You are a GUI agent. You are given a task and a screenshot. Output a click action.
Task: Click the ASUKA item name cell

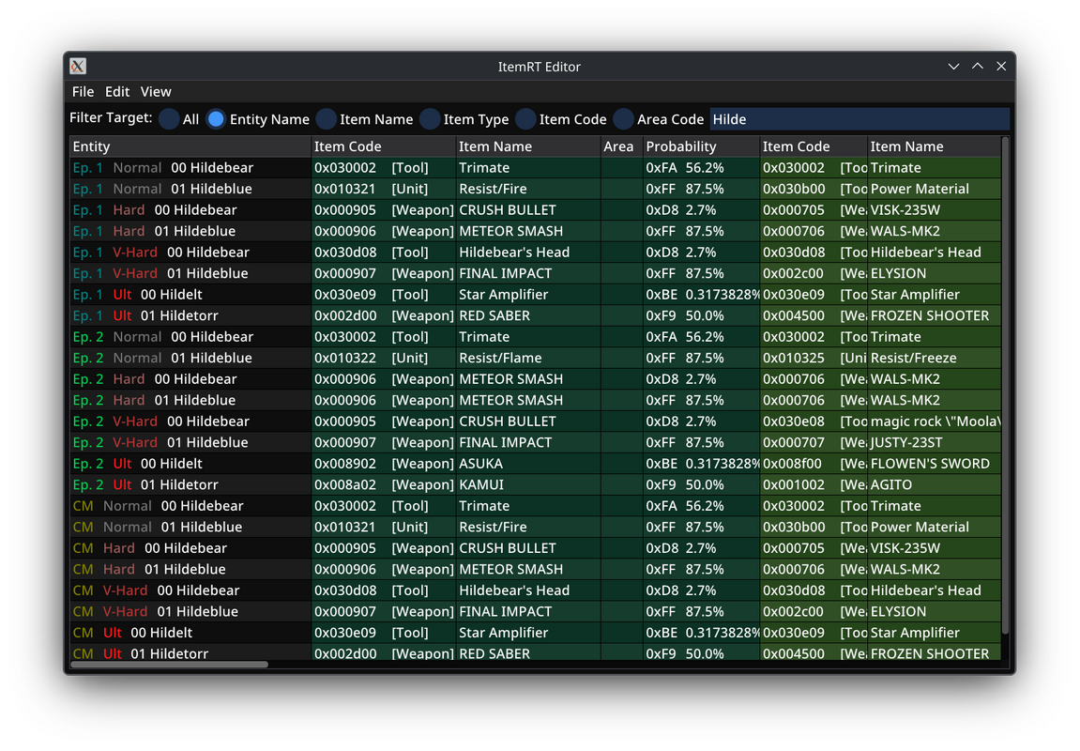click(528, 464)
